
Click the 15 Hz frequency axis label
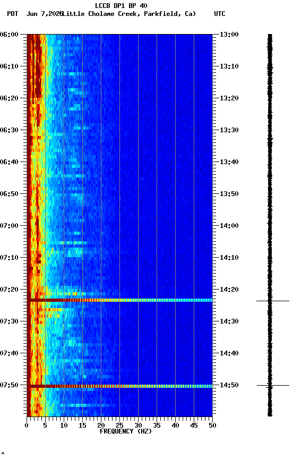(x=82, y=426)
